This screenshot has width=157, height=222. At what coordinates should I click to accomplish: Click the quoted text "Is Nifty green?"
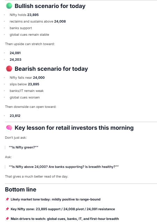click(24, 147)
